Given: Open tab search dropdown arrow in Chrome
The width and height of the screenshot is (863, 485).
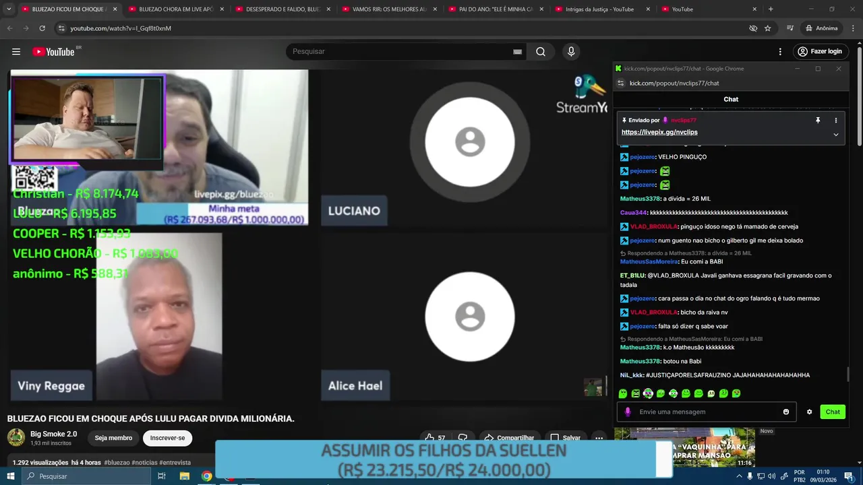Looking at the screenshot, I should pos(9,9).
